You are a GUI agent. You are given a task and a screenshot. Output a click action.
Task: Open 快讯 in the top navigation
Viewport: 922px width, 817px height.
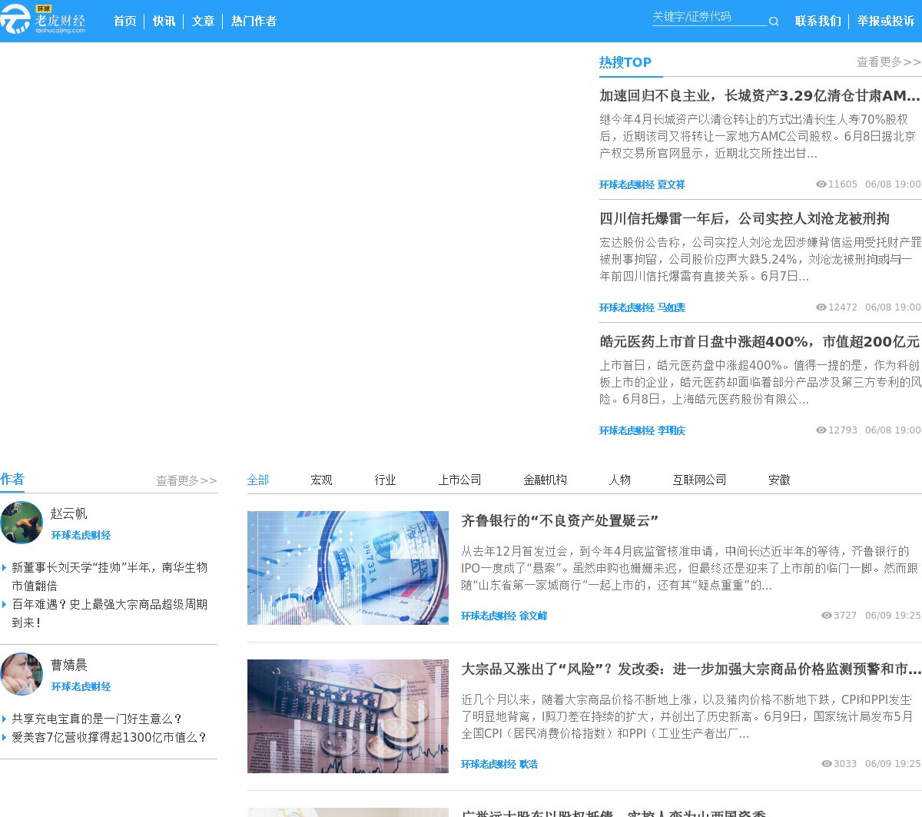coord(164,22)
